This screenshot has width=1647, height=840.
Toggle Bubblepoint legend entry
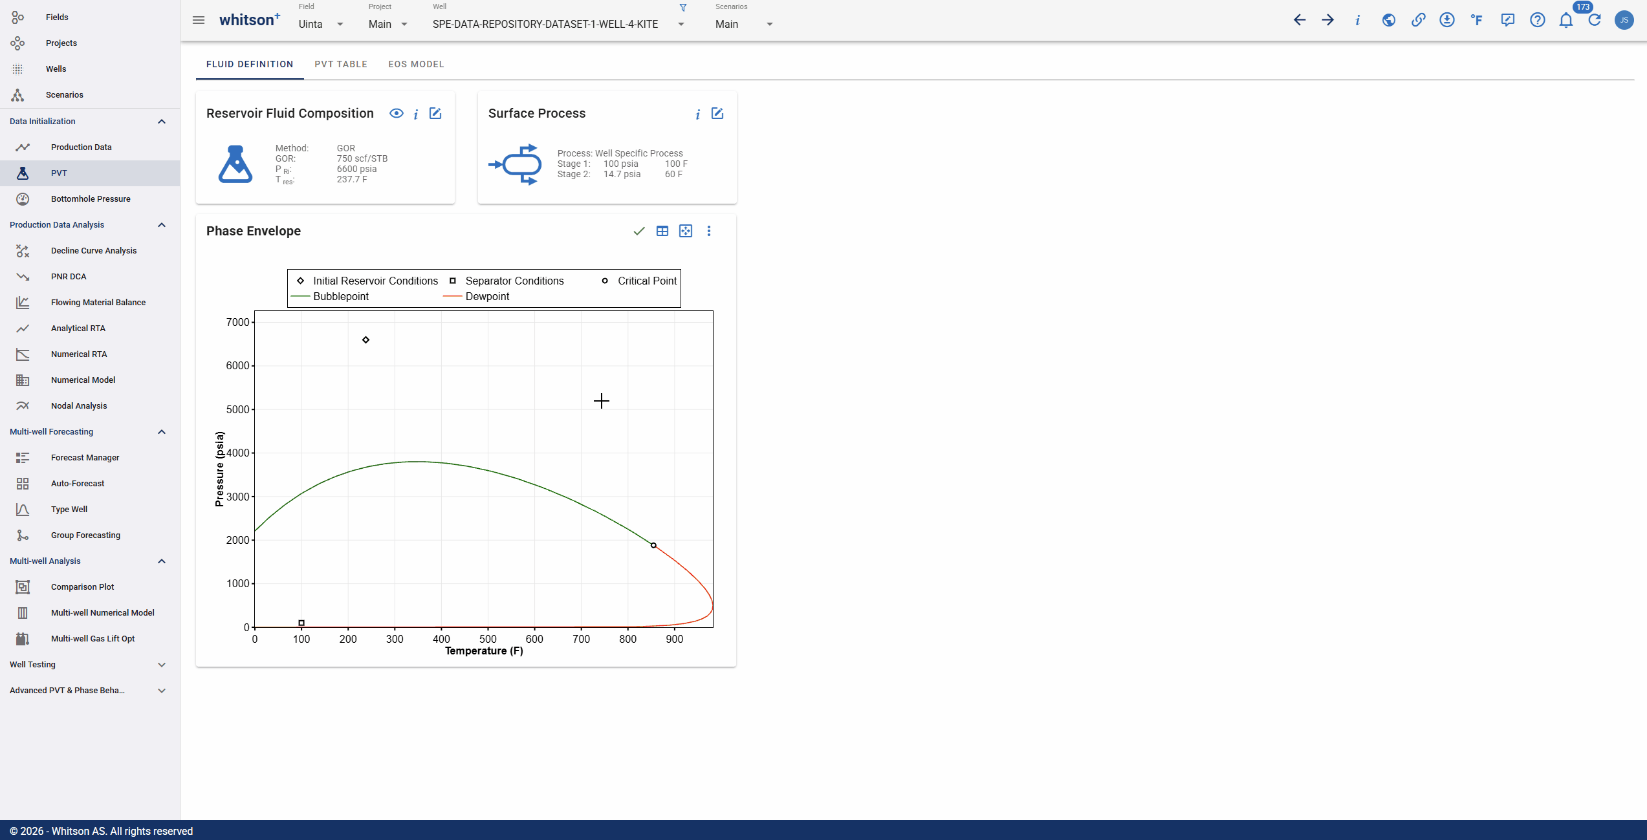coord(330,296)
